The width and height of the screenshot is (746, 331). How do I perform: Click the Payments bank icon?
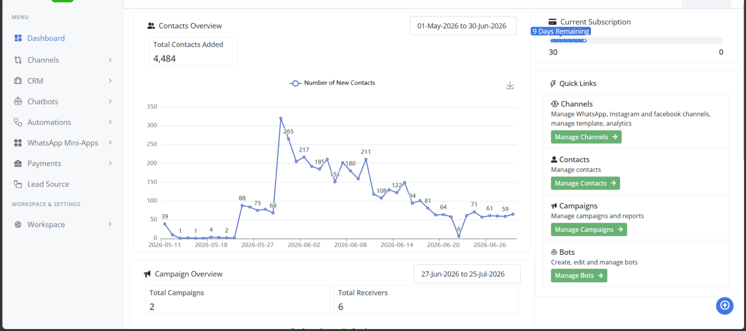coord(18,163)
